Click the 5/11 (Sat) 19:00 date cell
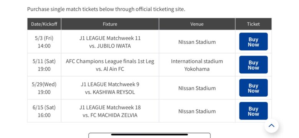The width and height of the screenshot is (299, 138). pos(44,65)
